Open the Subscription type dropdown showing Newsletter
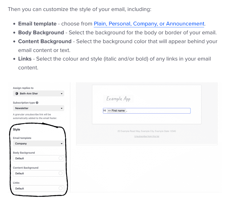The width and height of the screenshot is (228, 206). (x=39, y=108)
